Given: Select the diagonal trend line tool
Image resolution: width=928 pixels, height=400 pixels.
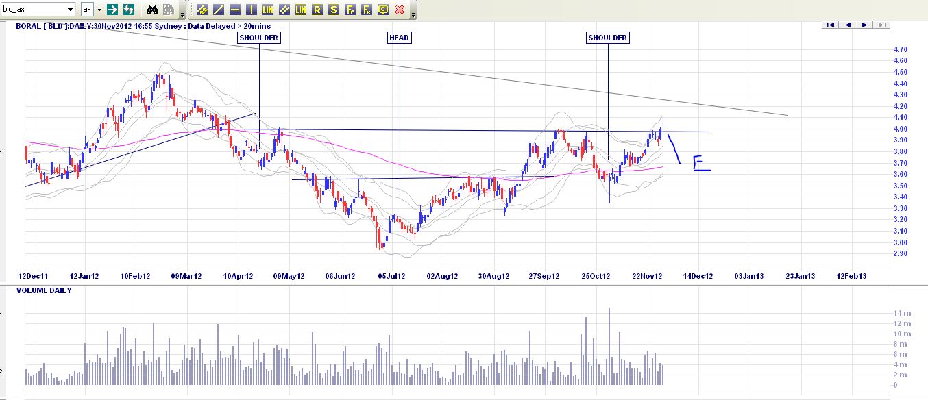Looking at the screenshot, I should 219,10.
